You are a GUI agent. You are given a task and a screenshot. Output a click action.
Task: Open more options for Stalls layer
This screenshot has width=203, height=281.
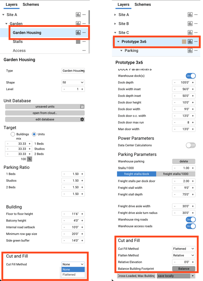coord(84,41)
